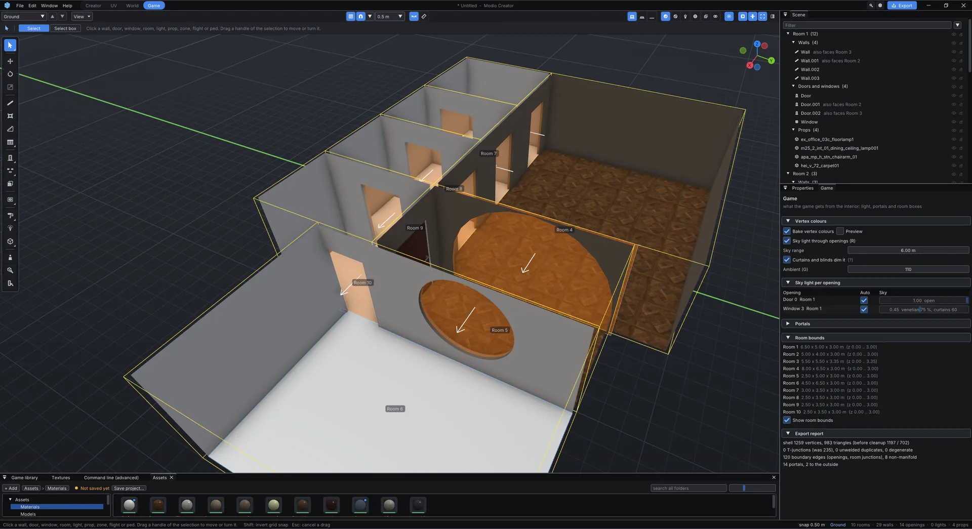Toggle the dimensions display icon
Viewport: 972px width, 529px height.
[414, 16]
